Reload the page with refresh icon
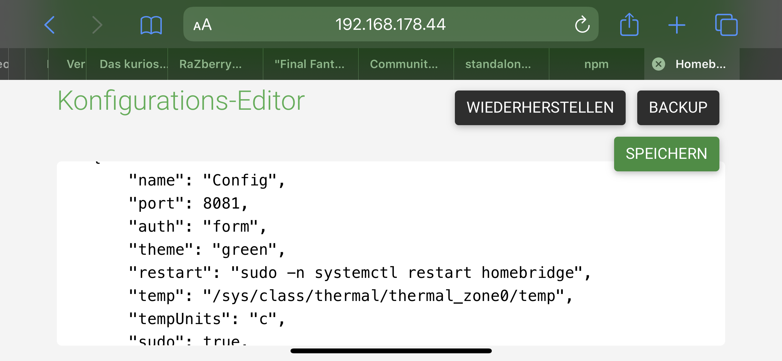 (x=582, y=25)
